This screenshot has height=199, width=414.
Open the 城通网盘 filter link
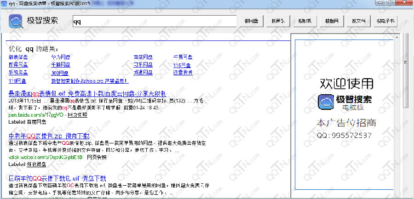pos(143,73)
